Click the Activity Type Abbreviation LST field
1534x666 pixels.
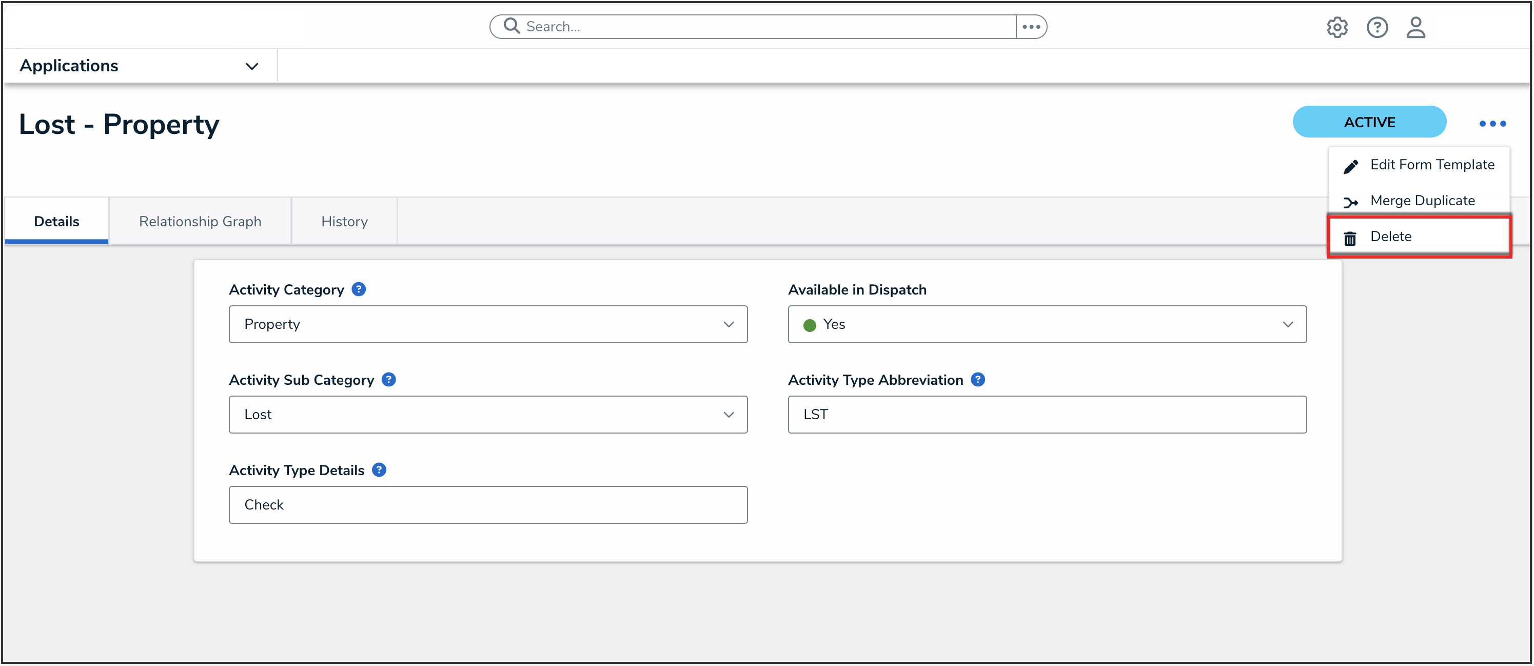(1047, 415)
